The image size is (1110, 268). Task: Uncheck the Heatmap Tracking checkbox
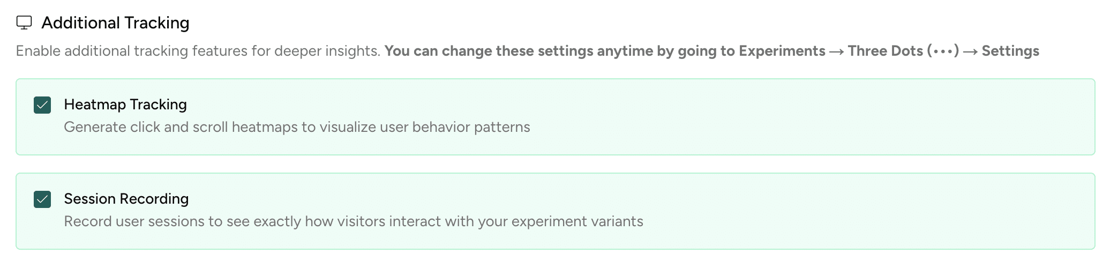[x=42, y=105]
